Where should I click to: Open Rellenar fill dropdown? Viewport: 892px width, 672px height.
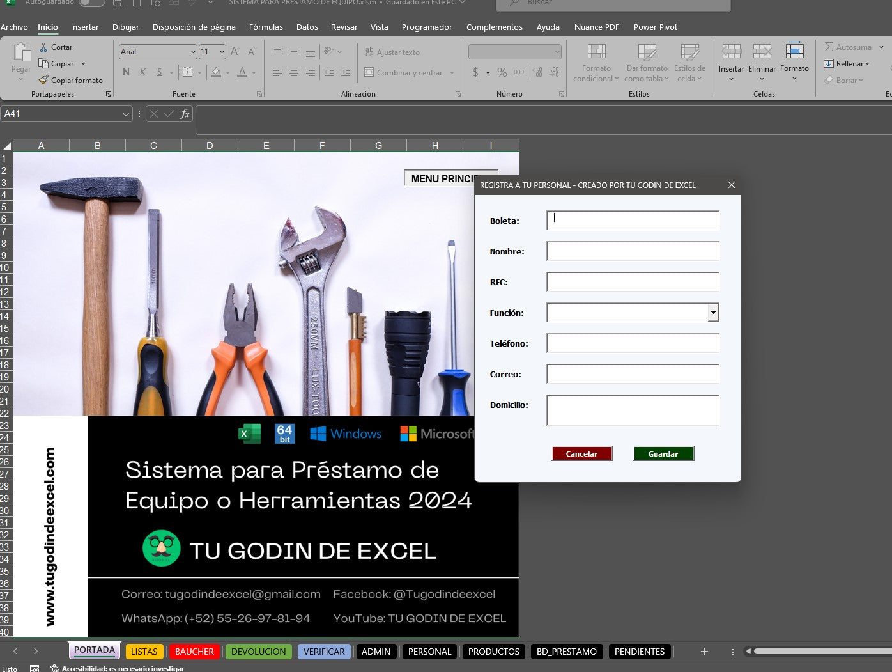(x=847, y=64)
